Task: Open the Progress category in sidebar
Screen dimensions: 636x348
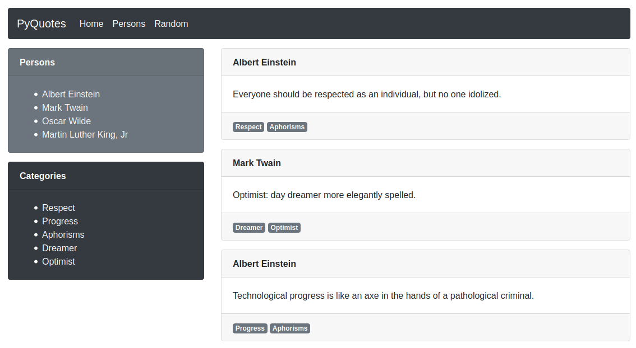Action: (60, 221)
